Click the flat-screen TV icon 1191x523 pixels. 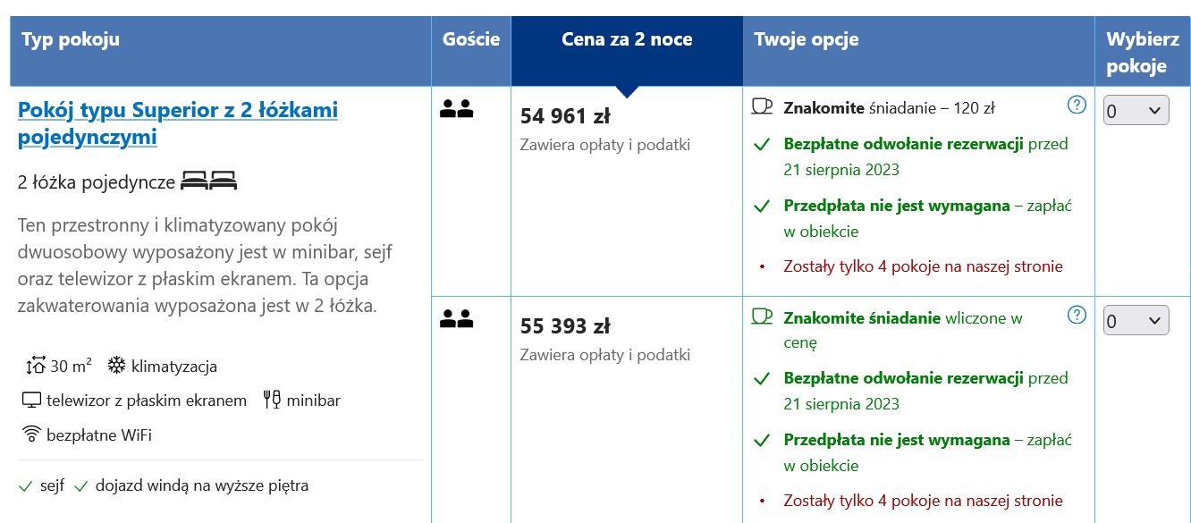point(32,401)
